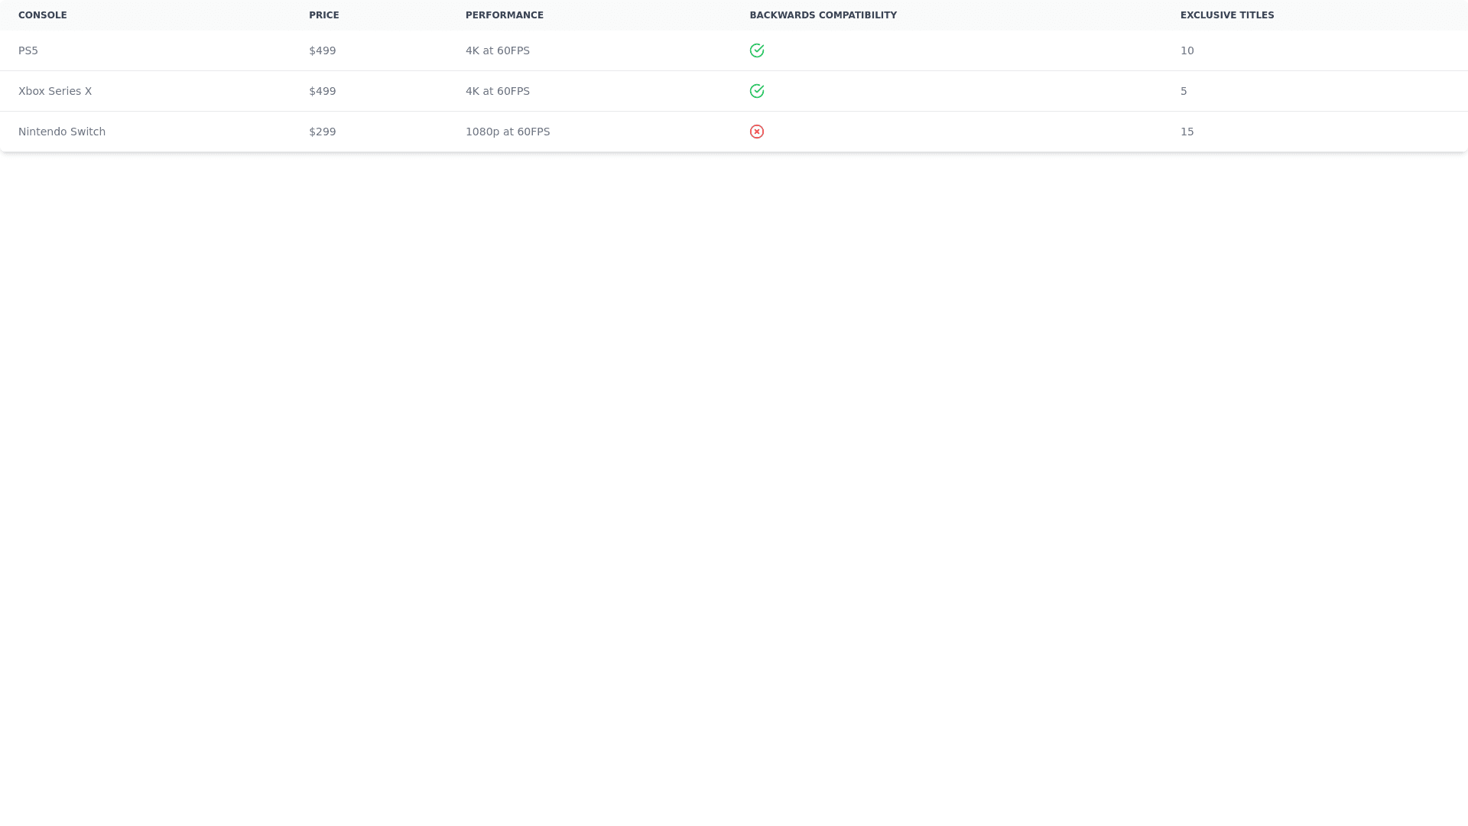The image size is (1468, 826).
Task: Click the Performance column header
Action: (x=505, y=15)
